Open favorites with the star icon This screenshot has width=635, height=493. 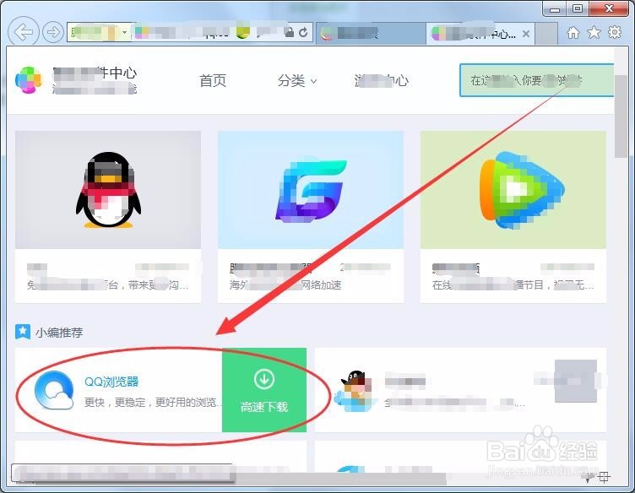tap(594, 32)
